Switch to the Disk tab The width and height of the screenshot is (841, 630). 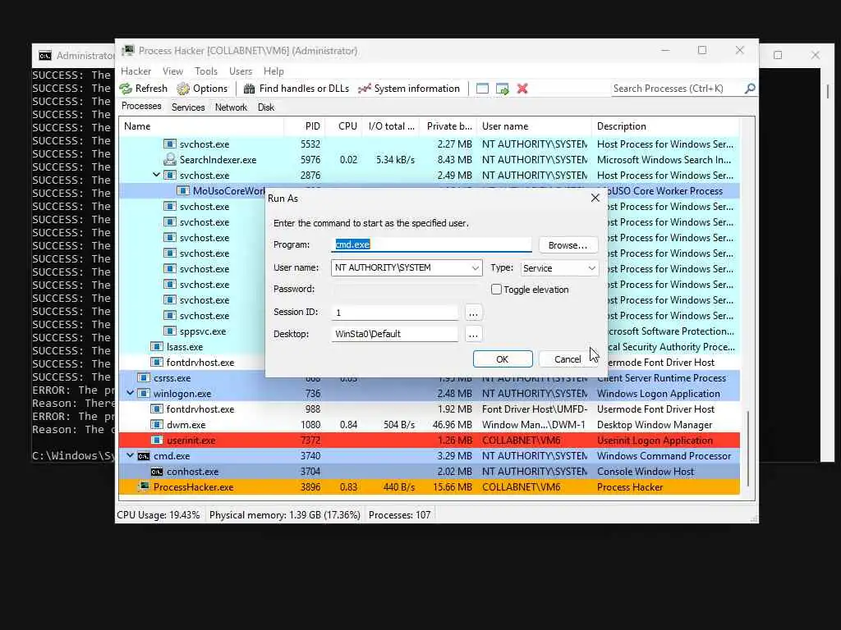tap(266, 107)
